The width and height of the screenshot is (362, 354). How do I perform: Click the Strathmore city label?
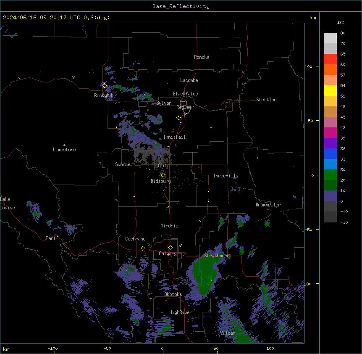pyautogui.click(x=217, y=256)
